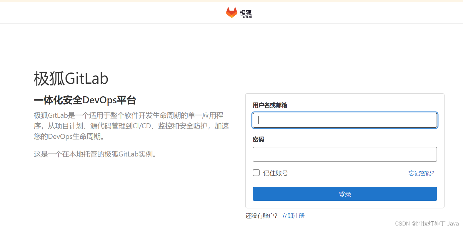Click the 还没有账户? text
Screen dimensions: 463x229
[x=262, y=216]
